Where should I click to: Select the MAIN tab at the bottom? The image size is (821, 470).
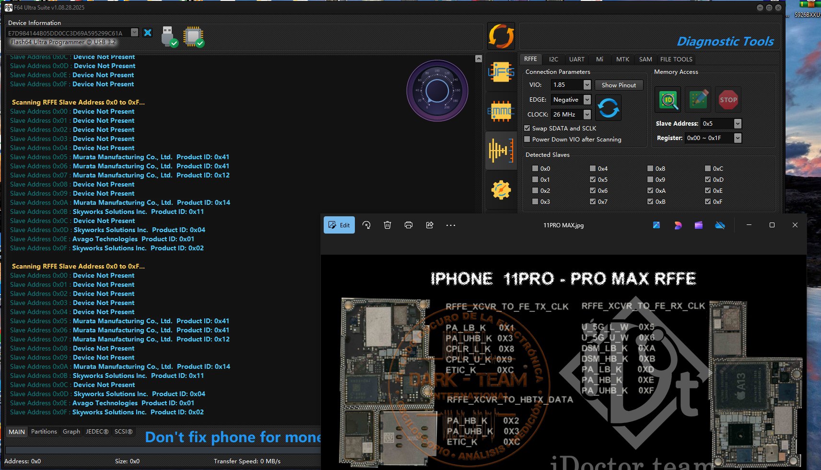pyautogui.click(x=17, y=432)
